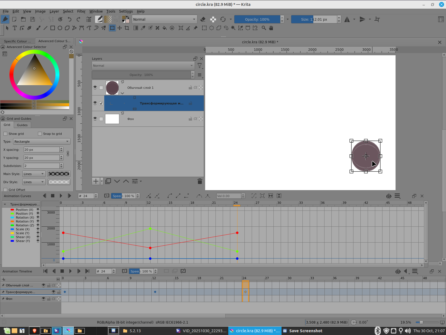446x335 pixels.
Task: Open the brush blending mode Normal dropdown
Action: [164, 19]
